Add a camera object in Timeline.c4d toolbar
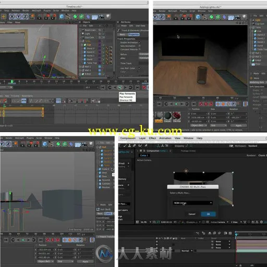This screenshot has width=267, height=267. 101,17
